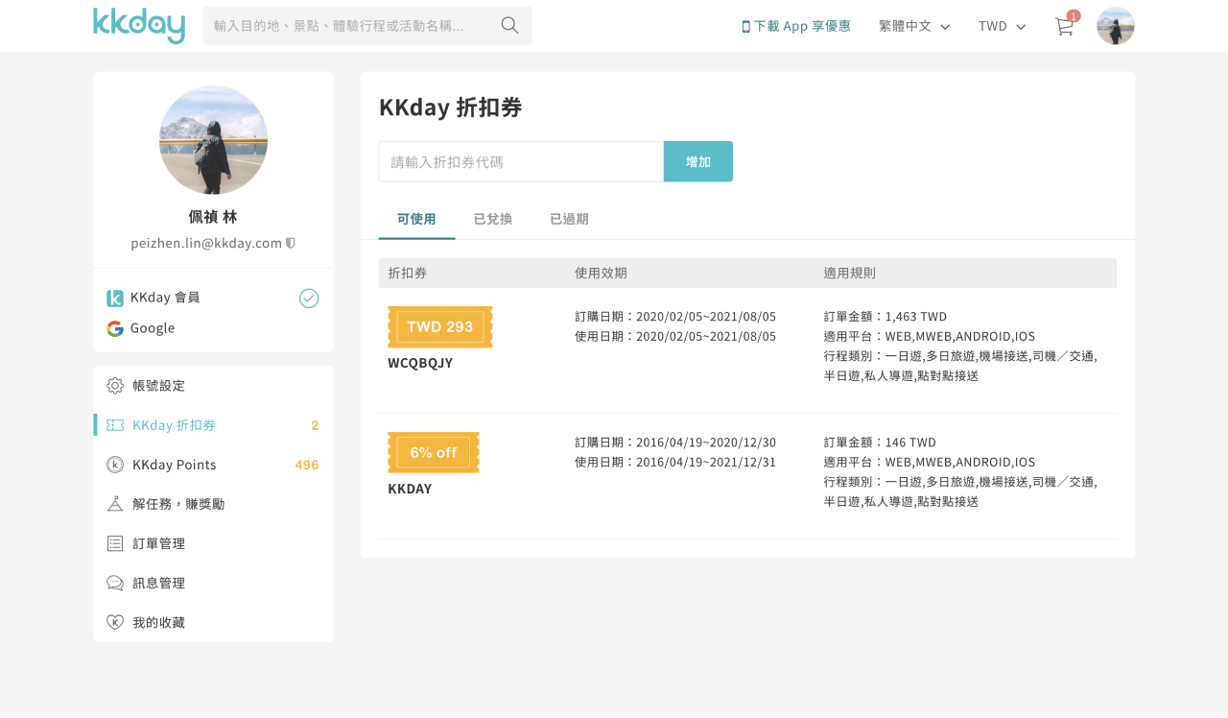Click the phone icon before 下載 App
Image resolution: width=1228 pixels, height=718 pixels.
click(x=745, y=27)
